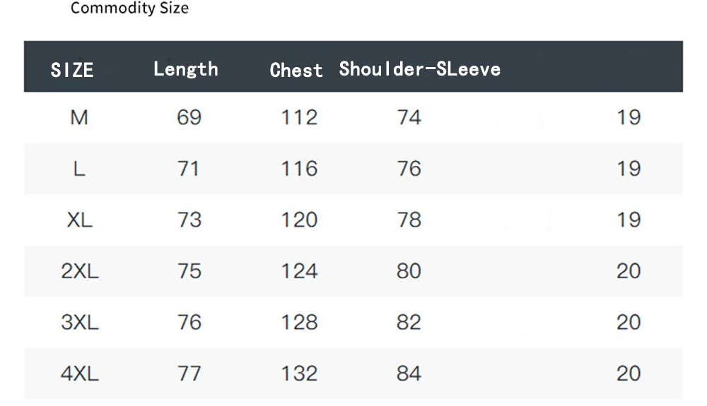Click the Chest column header
This screenshot has height=406, width=707.
tap(296, 70)
